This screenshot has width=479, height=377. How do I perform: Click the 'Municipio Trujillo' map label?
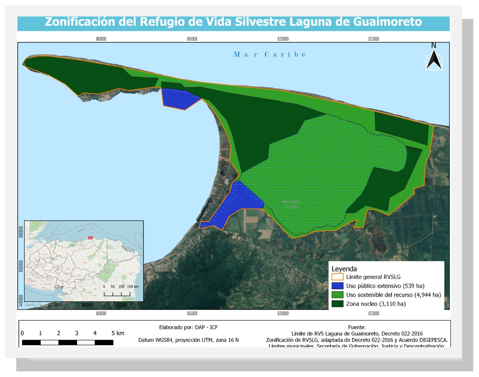coord(291,204)
